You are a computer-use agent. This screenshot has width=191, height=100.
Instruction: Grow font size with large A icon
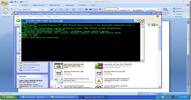[x=52, y=10]
